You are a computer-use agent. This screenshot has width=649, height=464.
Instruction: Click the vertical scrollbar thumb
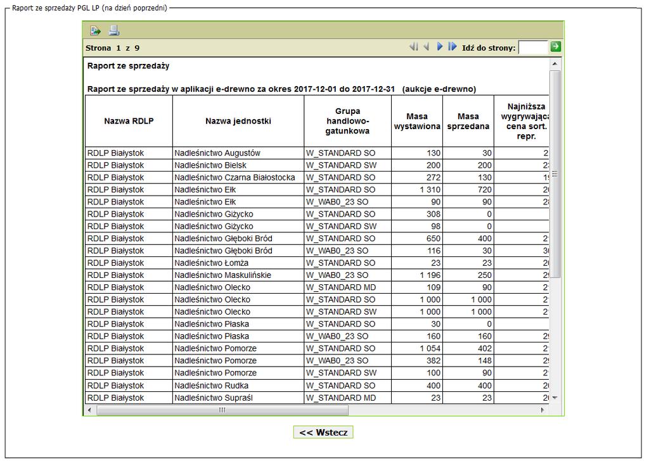click(555, 173)
